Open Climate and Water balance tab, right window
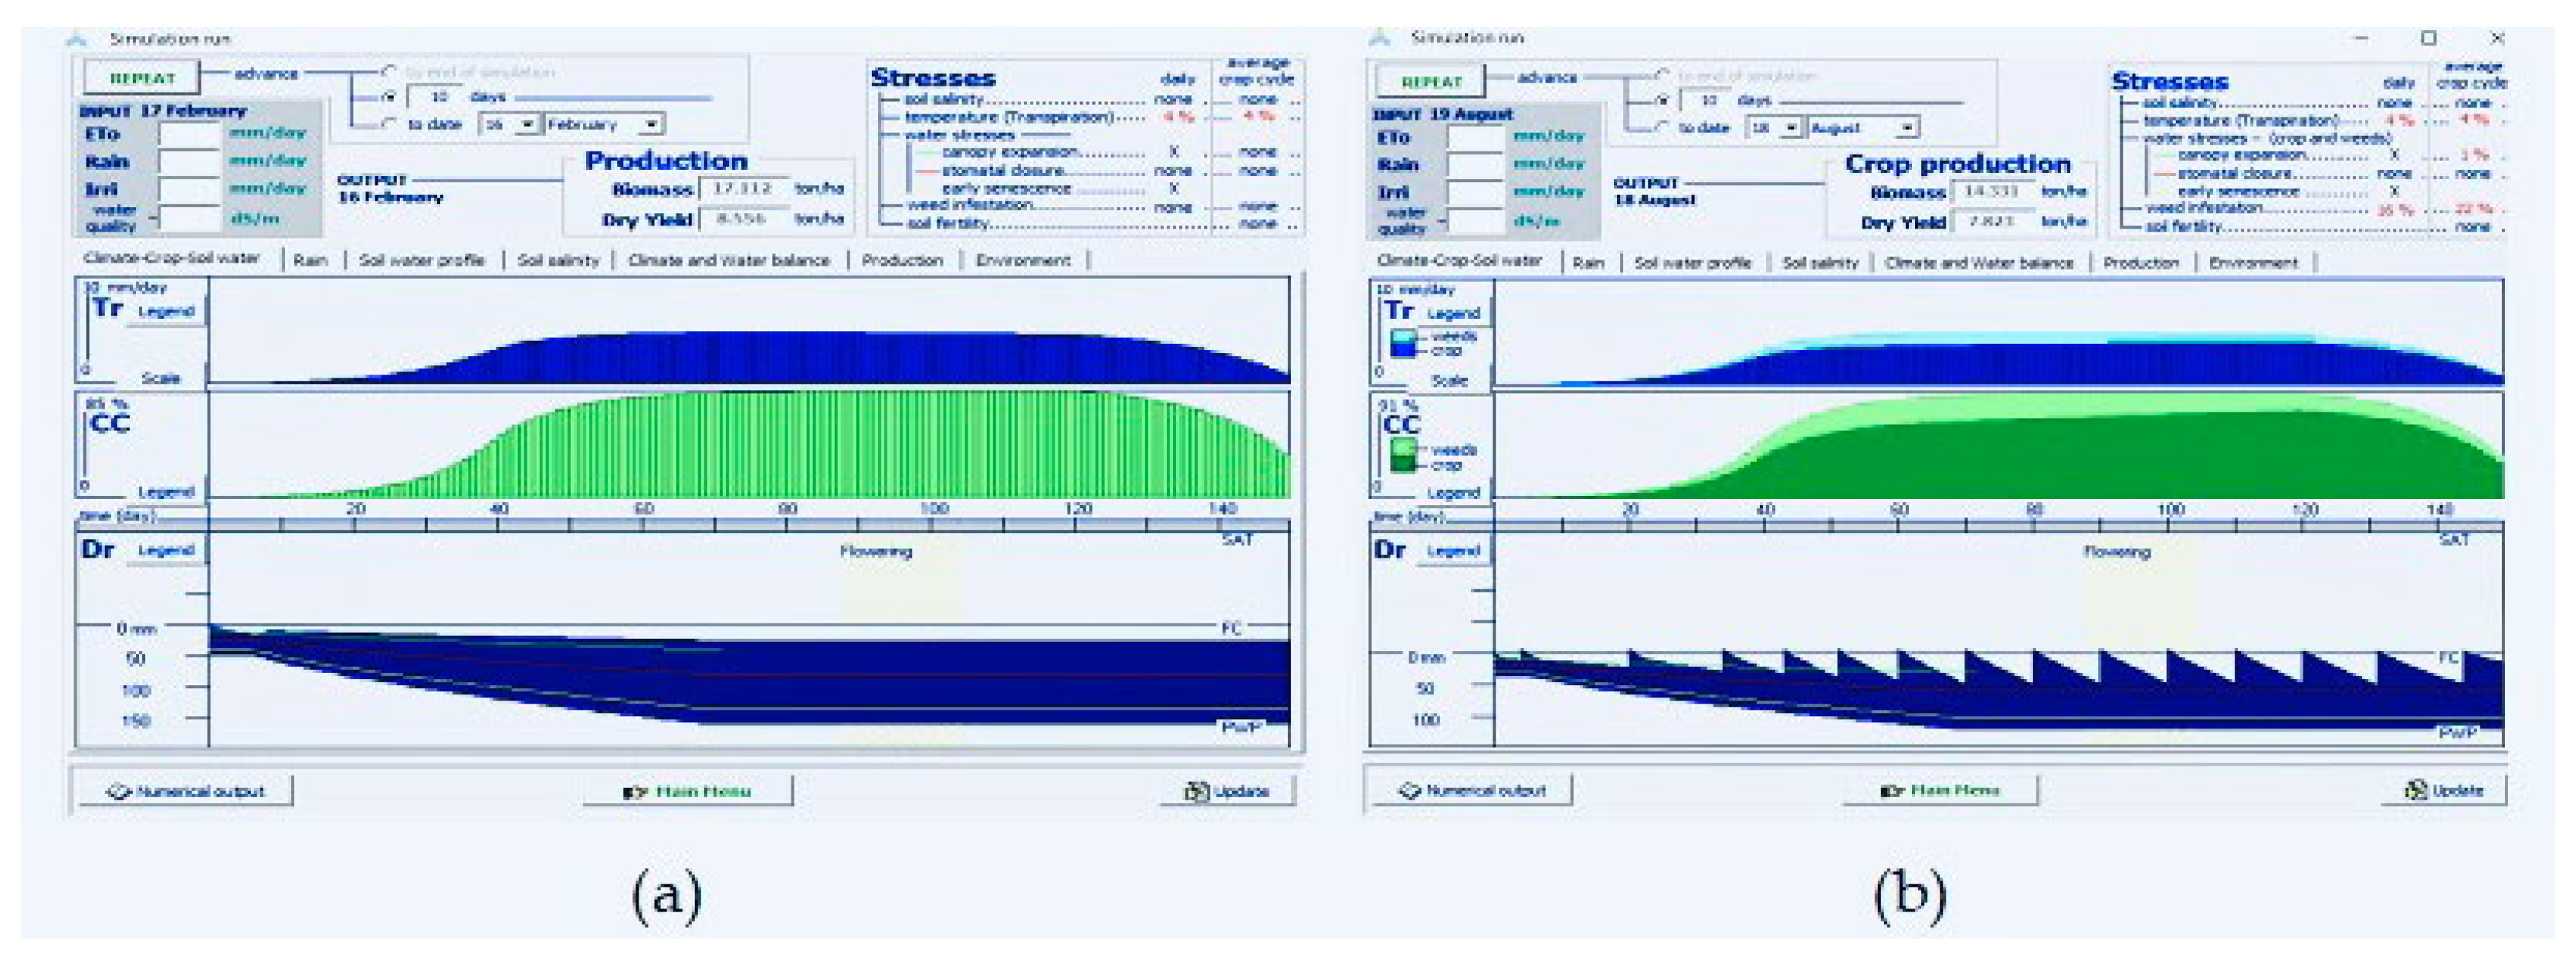This screenshot has width=2576, height=964. click(x=1978, y=263)
